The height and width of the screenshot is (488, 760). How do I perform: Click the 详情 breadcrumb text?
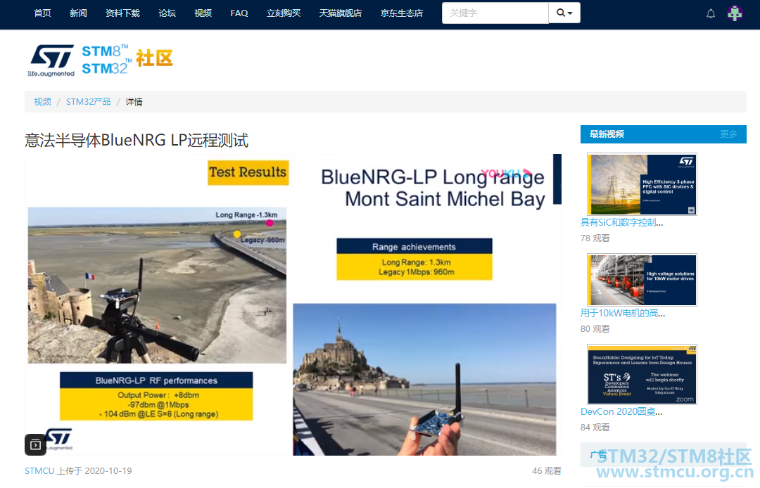(x=134, y=102)
